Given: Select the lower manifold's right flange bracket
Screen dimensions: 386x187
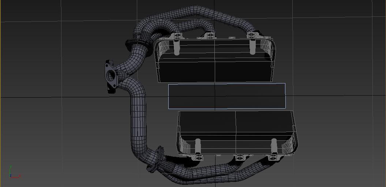Looking at the screenshot, I should pyautogui.click(x=273, y=157).
